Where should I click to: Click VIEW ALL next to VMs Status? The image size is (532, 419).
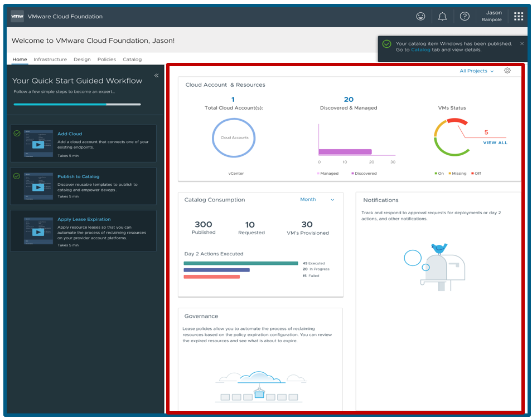pos(495,142)
